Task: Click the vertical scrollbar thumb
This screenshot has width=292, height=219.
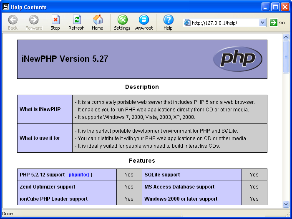Action: 286,57
